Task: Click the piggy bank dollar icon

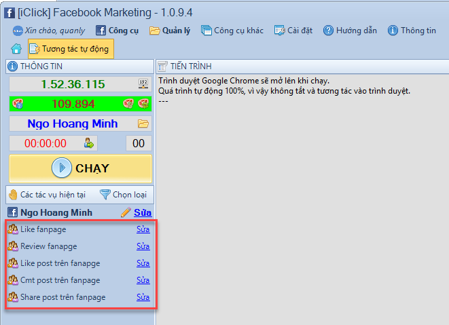Action: pyautogui.click(x=128, y=104)
